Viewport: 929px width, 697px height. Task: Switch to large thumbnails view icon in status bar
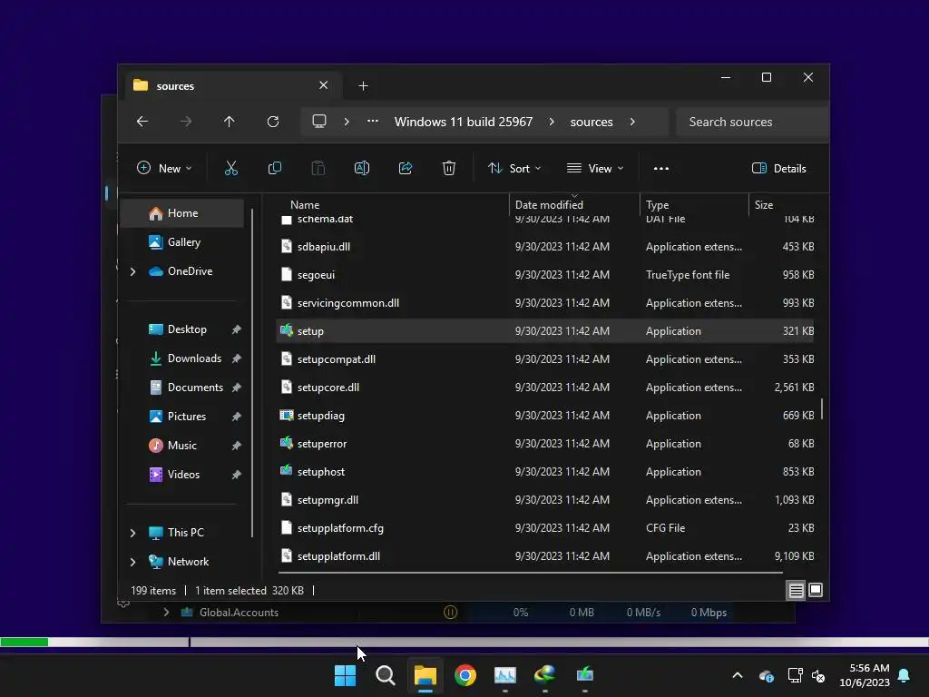click(816, 590)
